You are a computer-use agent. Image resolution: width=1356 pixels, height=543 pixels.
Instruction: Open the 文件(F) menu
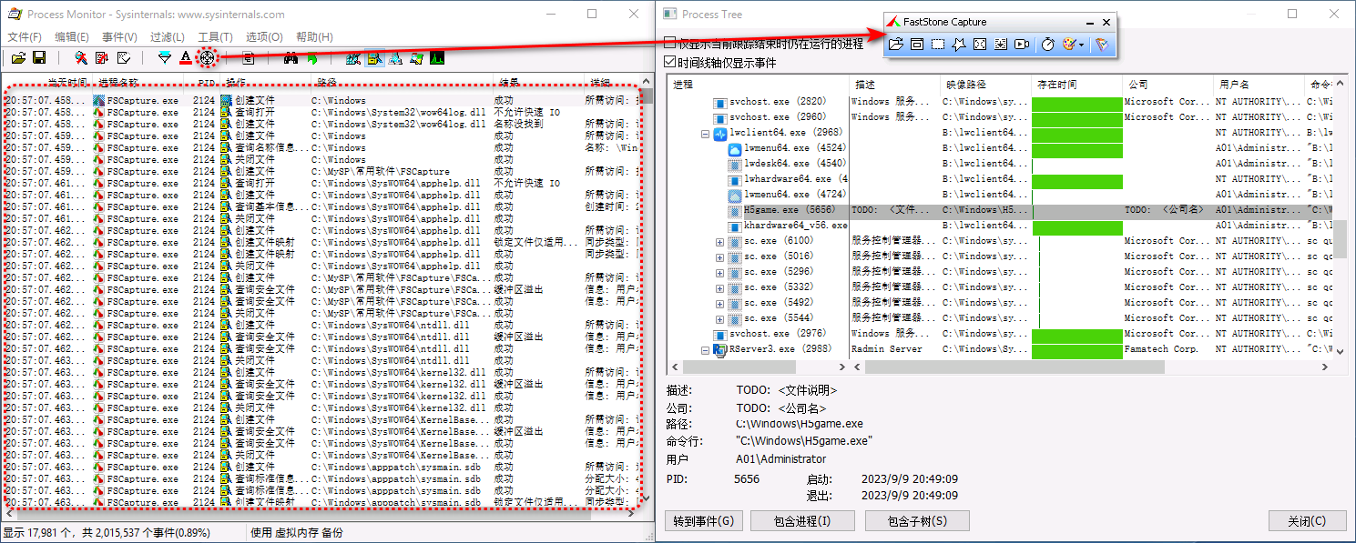pos(25,37)
